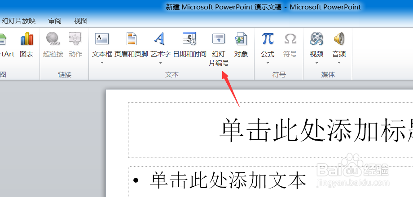Viewport: 413px width, 197px height.
Task: Click the Media (媒体) group label
Action: [x=328, y=75]
